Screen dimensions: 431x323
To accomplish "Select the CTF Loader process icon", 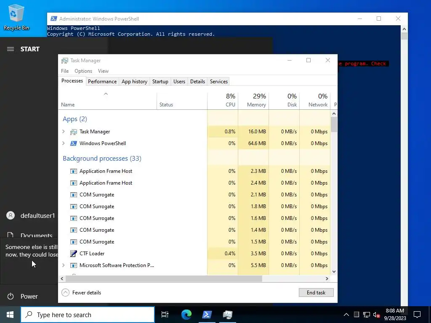I will (73, 254).
